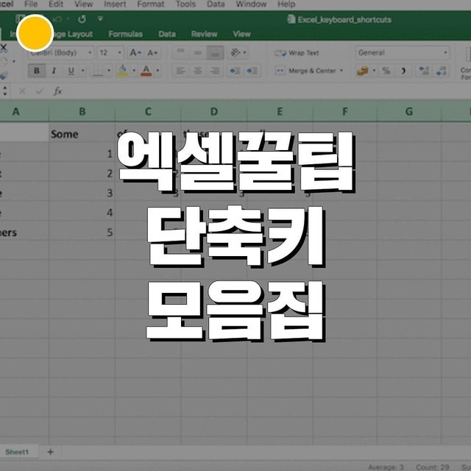Switch to the Formulas ribbon tab
This screenshot has height=471, width=471.
125,34
